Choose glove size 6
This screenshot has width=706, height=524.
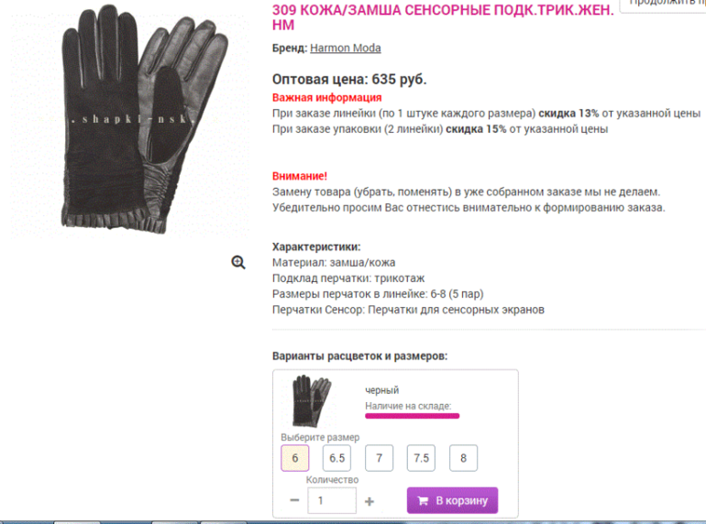coord(294,458)
